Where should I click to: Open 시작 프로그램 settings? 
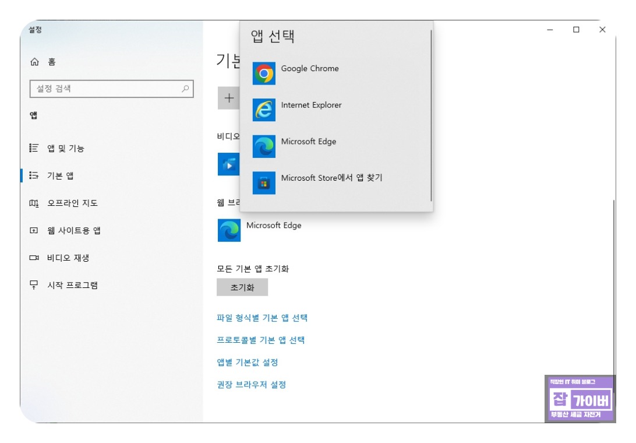72,285
